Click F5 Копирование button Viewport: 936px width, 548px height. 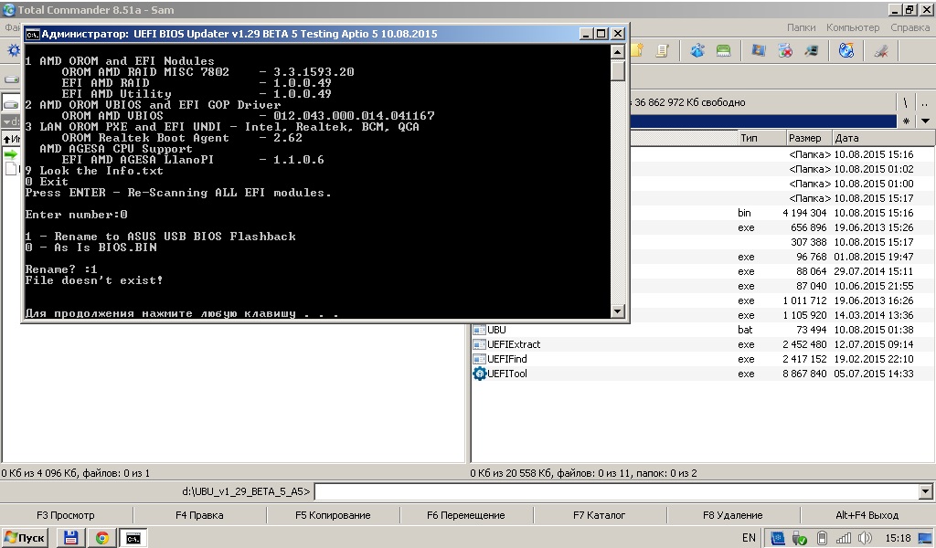click(x=333, y=515)
